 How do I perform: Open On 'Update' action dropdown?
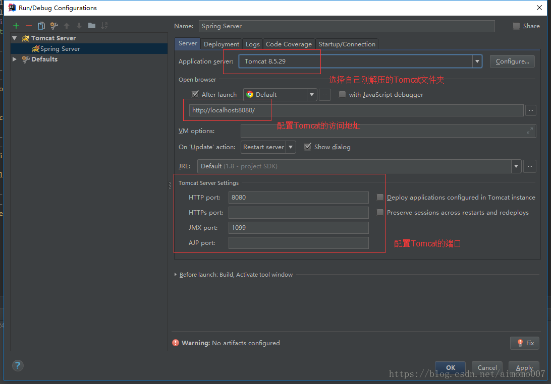[291, 147]
